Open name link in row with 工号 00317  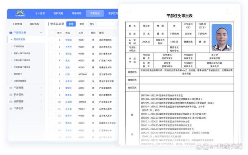tap(69, 95)
